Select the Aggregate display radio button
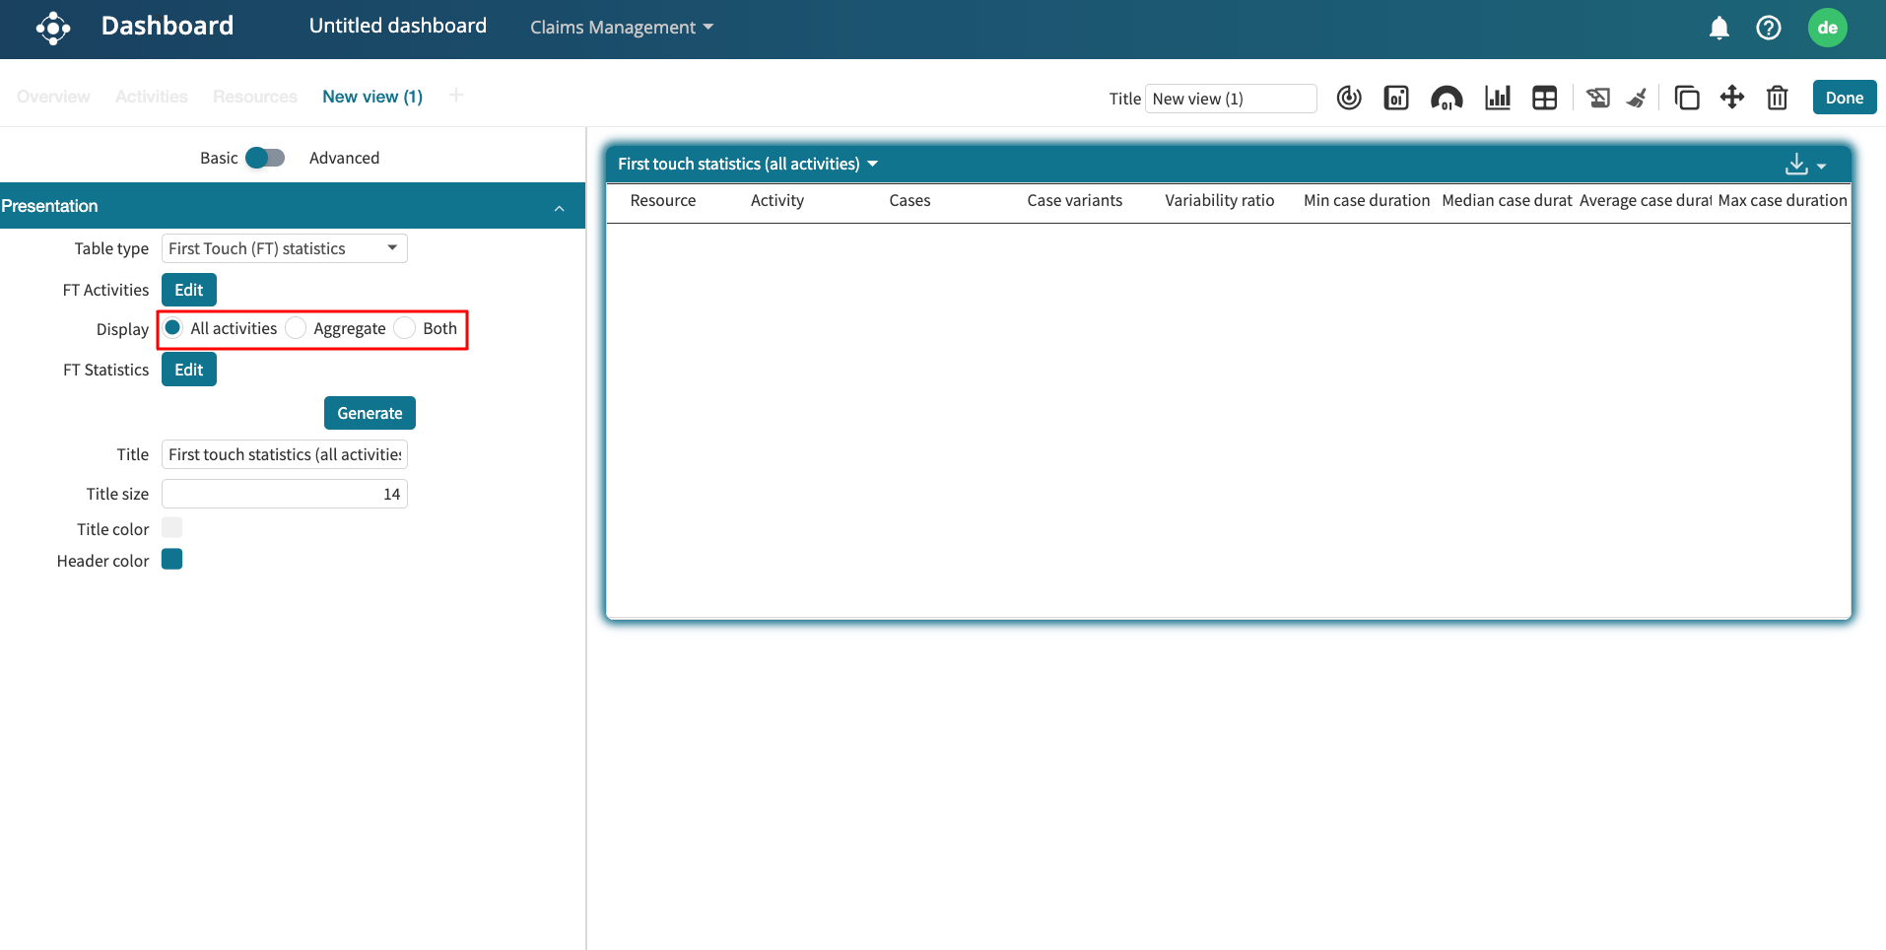Screen dimensions: 1886x950 click(x=296, y=328)
